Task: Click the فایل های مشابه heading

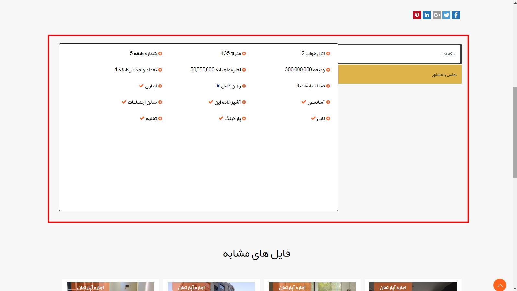Action: [x=256, y=253]
